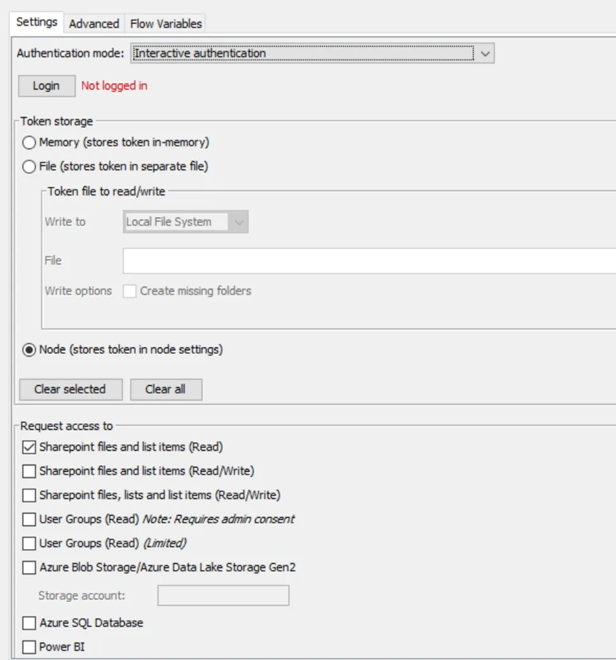Enable Sharepoint files, lists and list items
616x660 pixels.
(x=29, y=495)
